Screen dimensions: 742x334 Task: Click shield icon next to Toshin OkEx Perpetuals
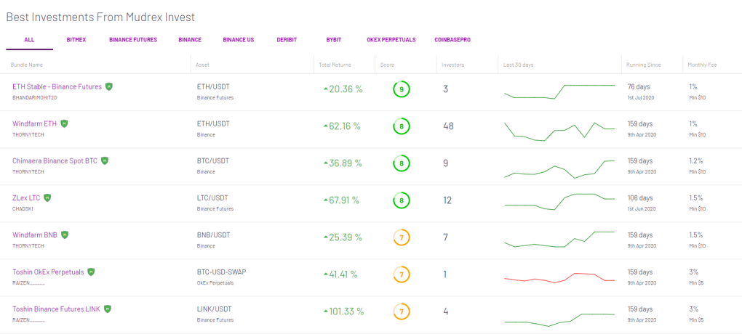(91, 272)
